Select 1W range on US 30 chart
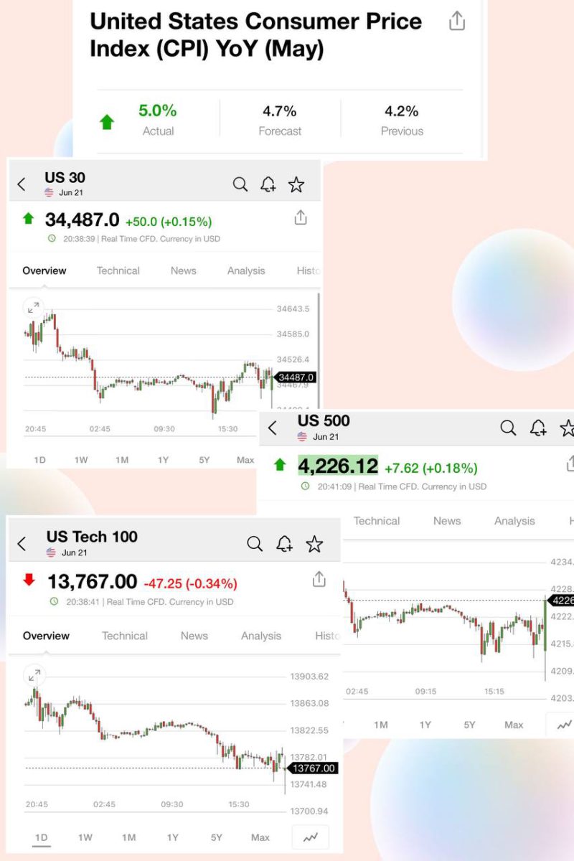This screenshot has width=574, height=861. pos(81,459)
